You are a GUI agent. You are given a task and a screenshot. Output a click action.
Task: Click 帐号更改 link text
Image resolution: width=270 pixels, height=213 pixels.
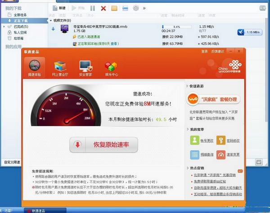(207, 140)
